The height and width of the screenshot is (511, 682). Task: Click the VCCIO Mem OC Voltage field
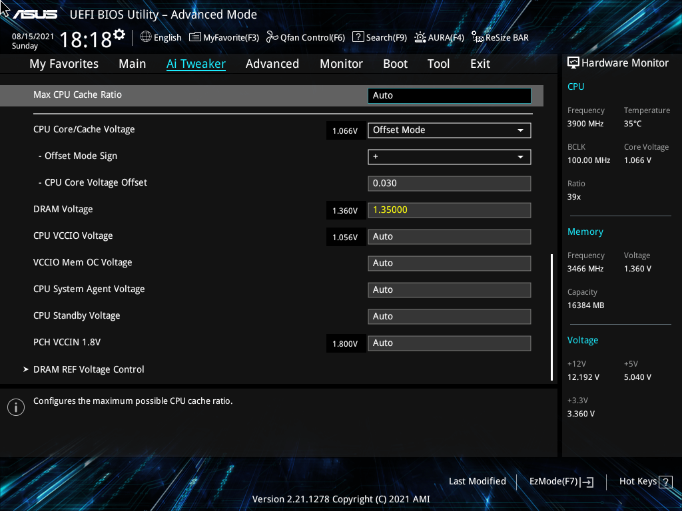(450, 263)
